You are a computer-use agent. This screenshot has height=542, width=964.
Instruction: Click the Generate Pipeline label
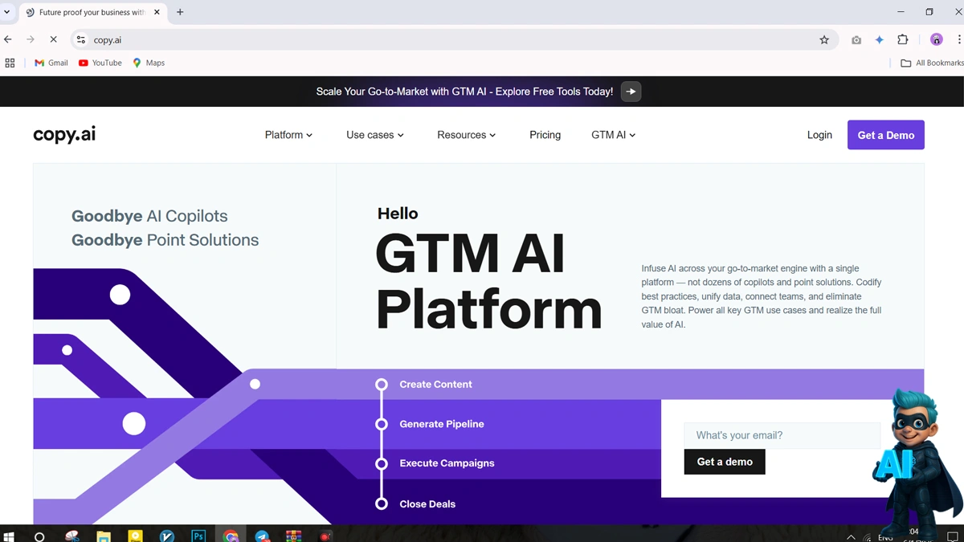[x=442, y=424]
